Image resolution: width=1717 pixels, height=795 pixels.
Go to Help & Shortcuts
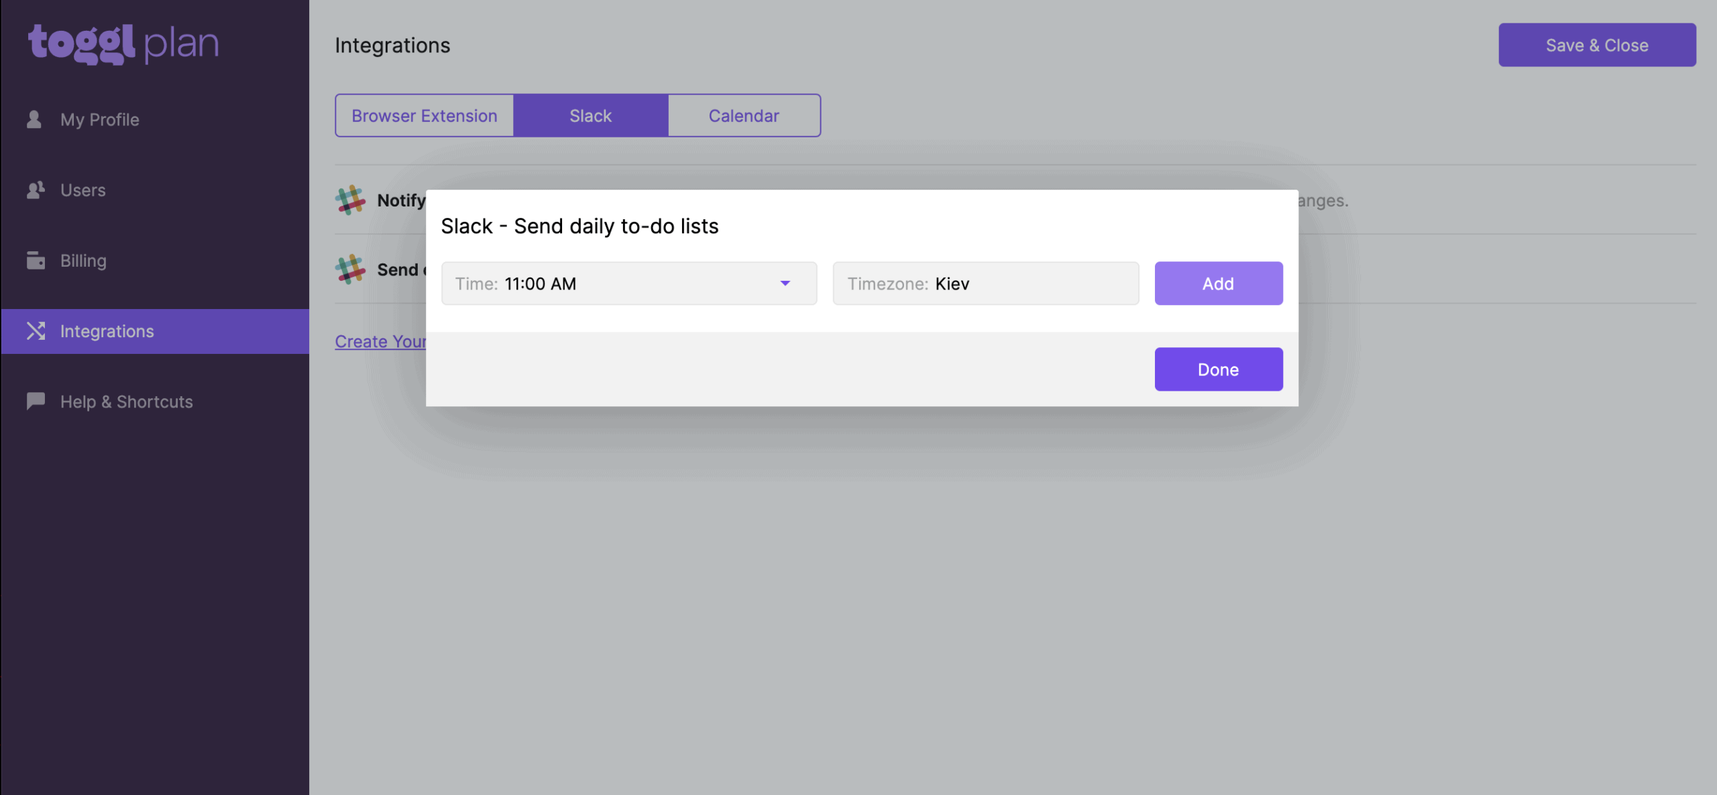[126, 402]
